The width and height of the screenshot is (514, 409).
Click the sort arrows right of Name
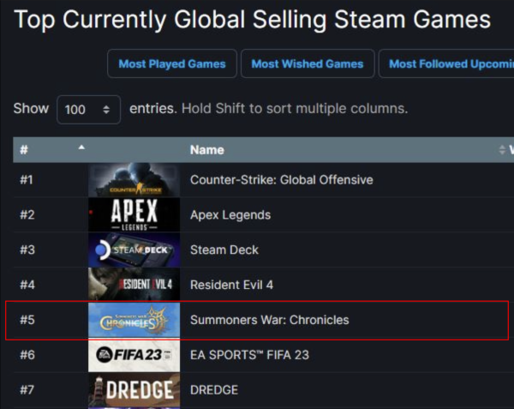tap(502, 150)
